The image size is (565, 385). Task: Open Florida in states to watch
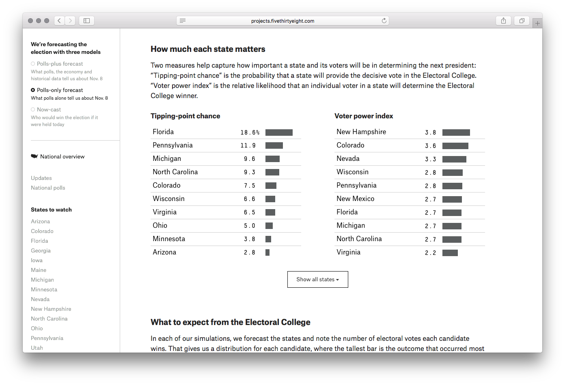pyautogui.click(x=39, y=241)
